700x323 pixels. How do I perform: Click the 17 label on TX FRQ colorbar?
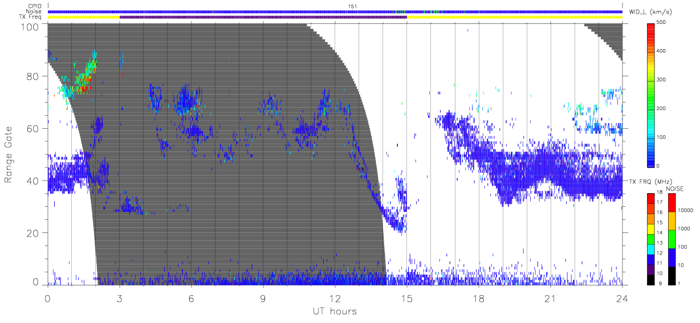tap(660, 202)
